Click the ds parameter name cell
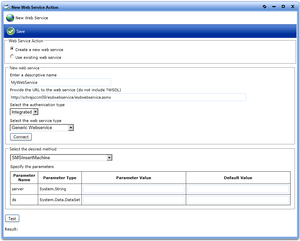This screenshot has width=300, height=241. coord(24,200)
